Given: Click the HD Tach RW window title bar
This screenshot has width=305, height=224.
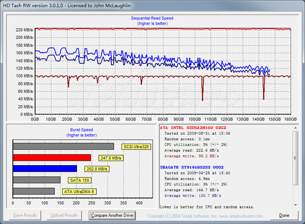Looking at the screenshot, I should coord(152,6).
